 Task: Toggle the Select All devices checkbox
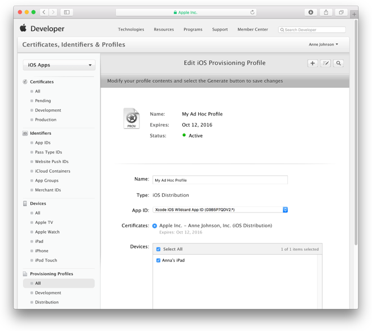(158, 249)
